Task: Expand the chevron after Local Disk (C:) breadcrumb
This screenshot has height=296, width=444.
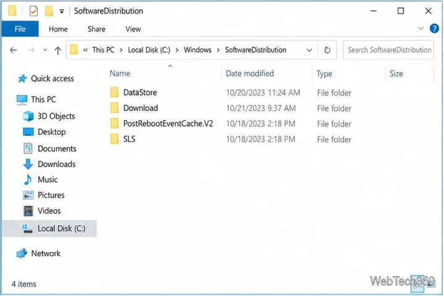Action: tap(177, 50)
